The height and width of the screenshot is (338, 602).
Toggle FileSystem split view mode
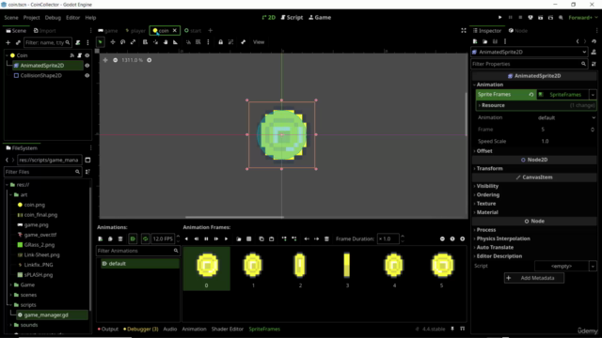pyautogui.click(x=87, y=160)
